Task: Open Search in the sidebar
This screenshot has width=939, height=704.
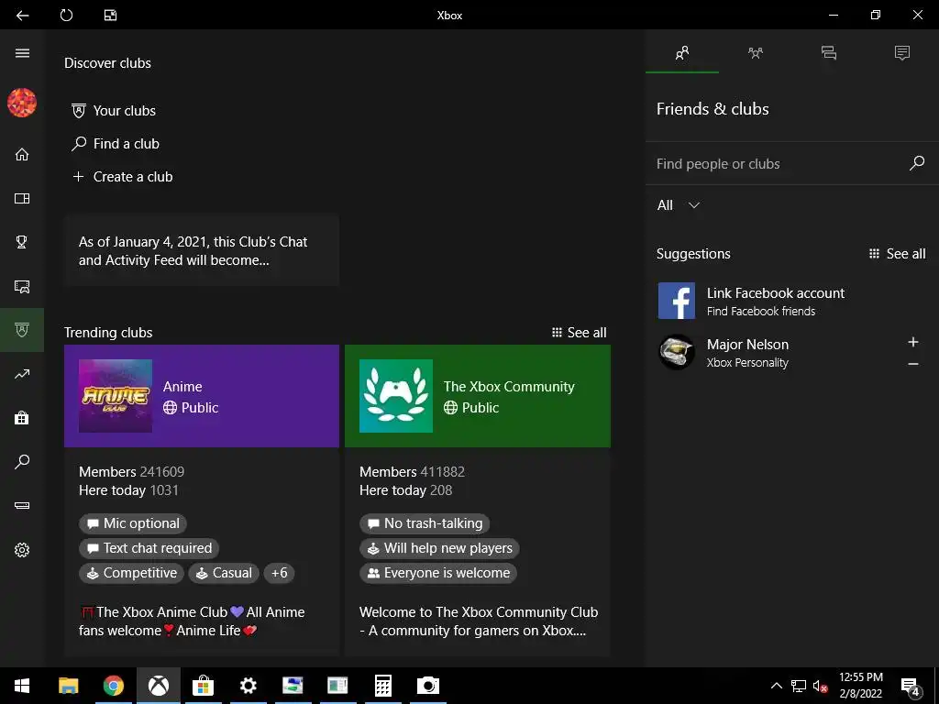Action: click(x=22, y=462)
